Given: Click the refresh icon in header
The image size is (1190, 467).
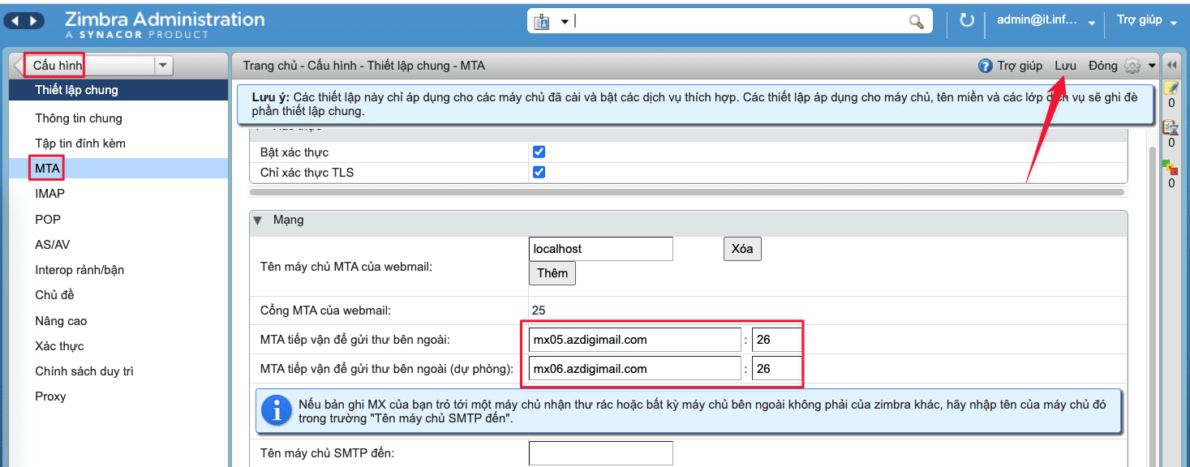Looking at the screenshot, I should [x=966, y=21].
